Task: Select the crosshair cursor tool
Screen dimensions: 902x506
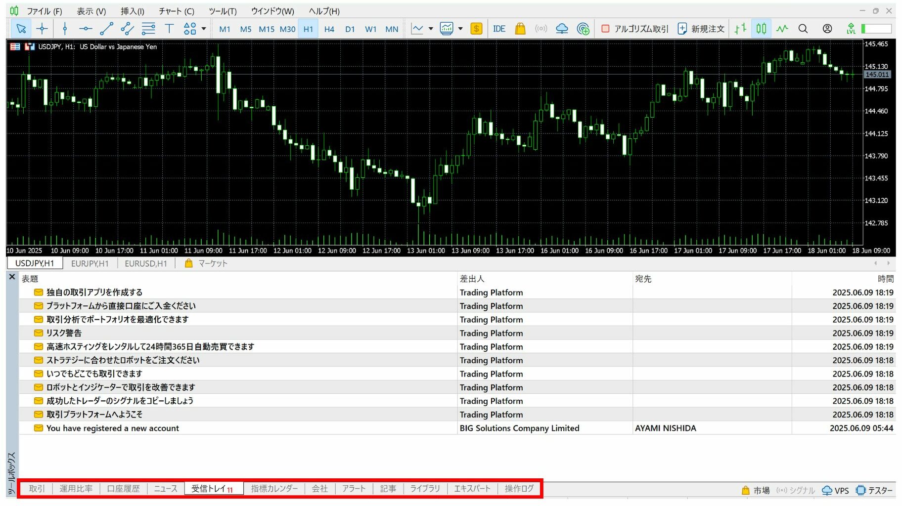Action: 42,29
